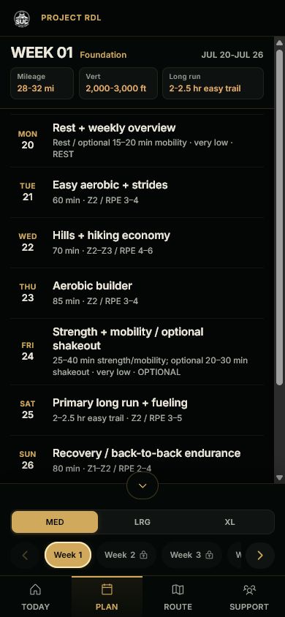
Task: Open Tuesday's Easy aerobic + strides workout
Action: click(x=137, y=192)
